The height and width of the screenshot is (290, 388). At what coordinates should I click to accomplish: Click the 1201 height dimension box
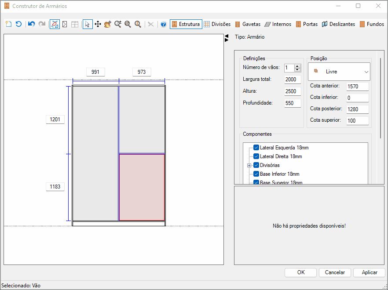click(x=55, y=120)
